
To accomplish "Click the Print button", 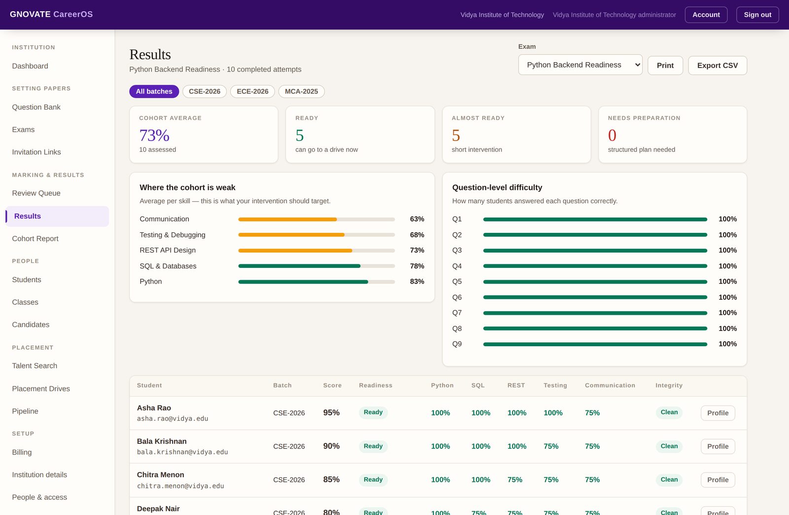I will point(665,65).
